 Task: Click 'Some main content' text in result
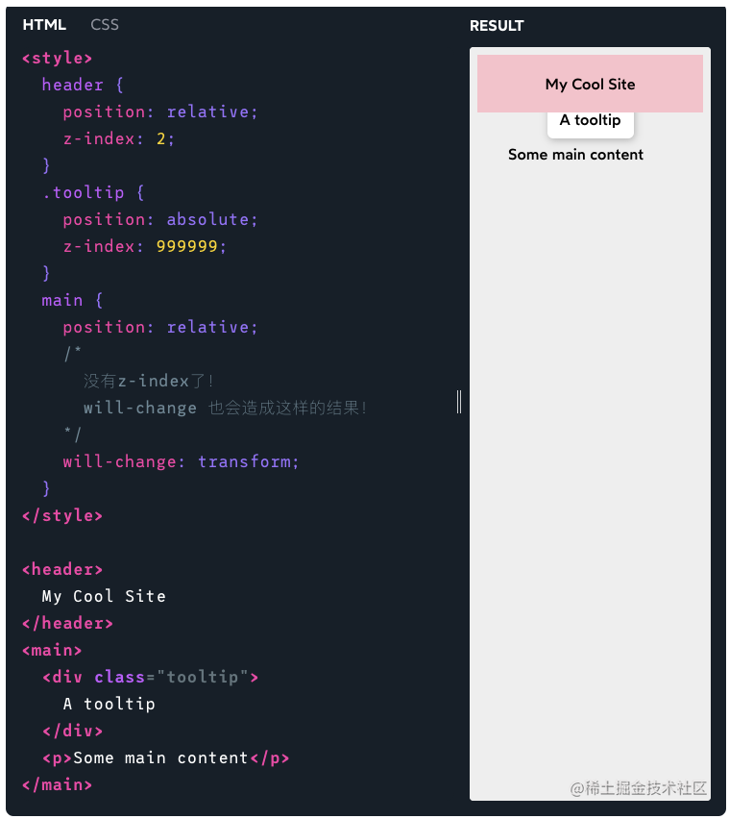(x=575, y=155)
